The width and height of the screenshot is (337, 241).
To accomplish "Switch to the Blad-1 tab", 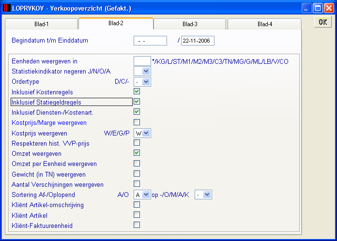I will click(41, 24).
